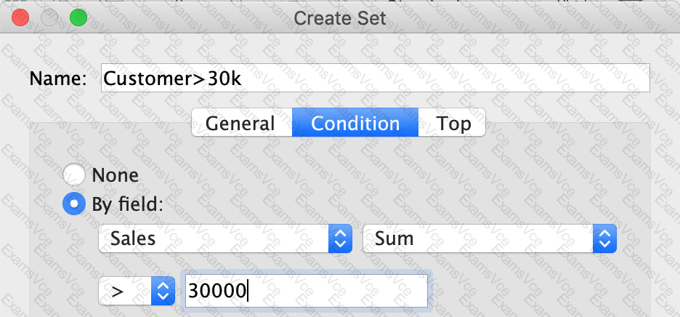Click the None option label
680x317 pixels.
coord(116,175)
